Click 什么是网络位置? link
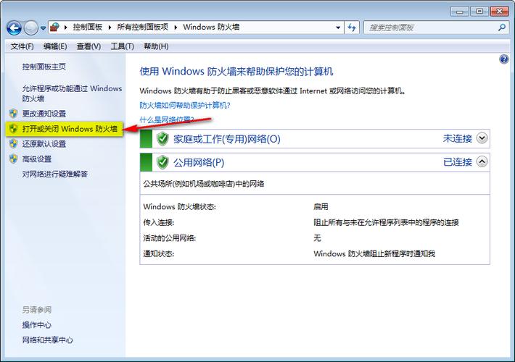This screenshot has width=515, height=362. 167,119
